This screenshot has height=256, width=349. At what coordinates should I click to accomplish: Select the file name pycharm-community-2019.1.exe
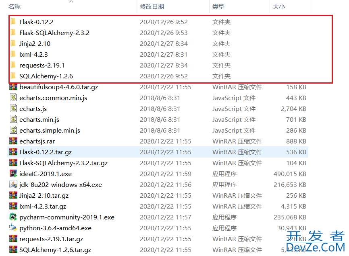(x=67, y=217)
